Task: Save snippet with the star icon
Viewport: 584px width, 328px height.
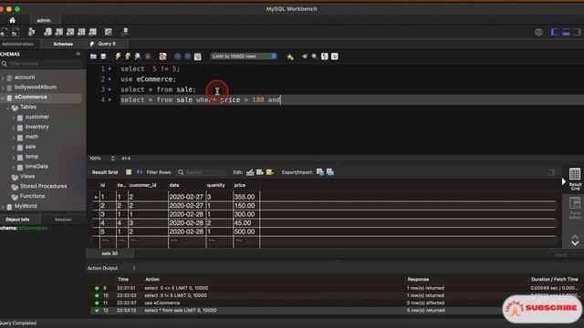Action: pos(290,56)
